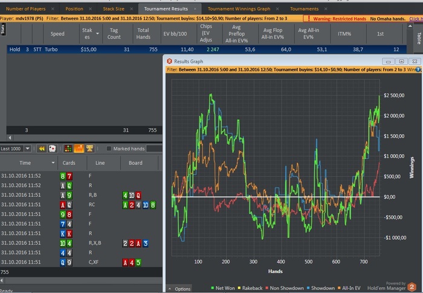
Task: Open the playing cards hand viewer icon
Action: pos(52,149)
